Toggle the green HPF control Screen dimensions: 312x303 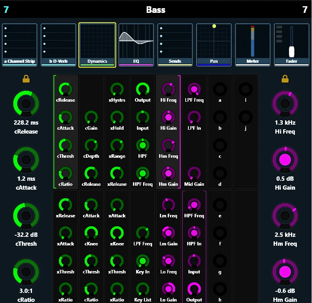point(143,145)
